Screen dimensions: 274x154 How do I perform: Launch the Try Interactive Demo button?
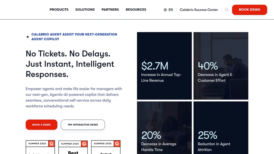coord(83,125)
